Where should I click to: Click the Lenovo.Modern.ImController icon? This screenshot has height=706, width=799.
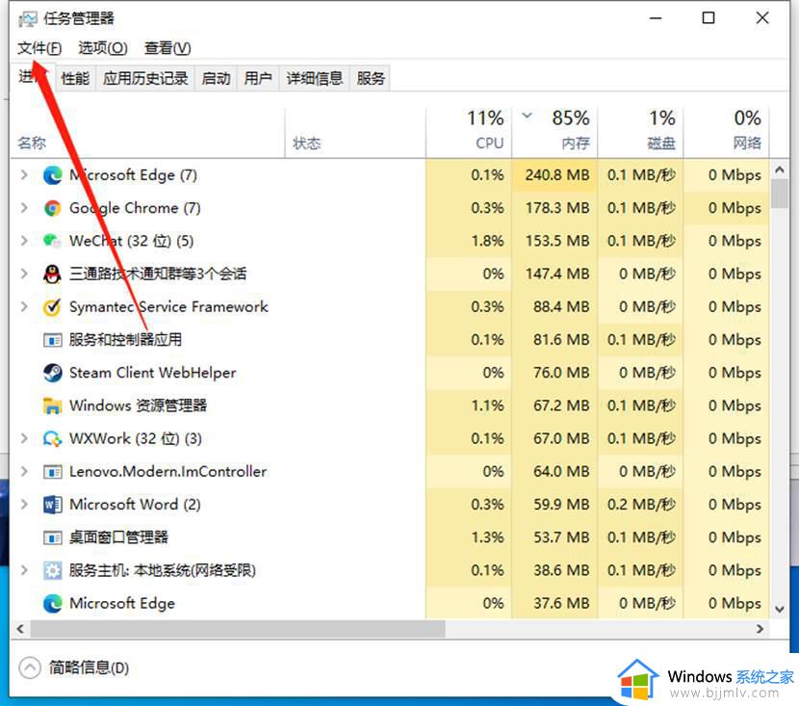coord(53,472)
